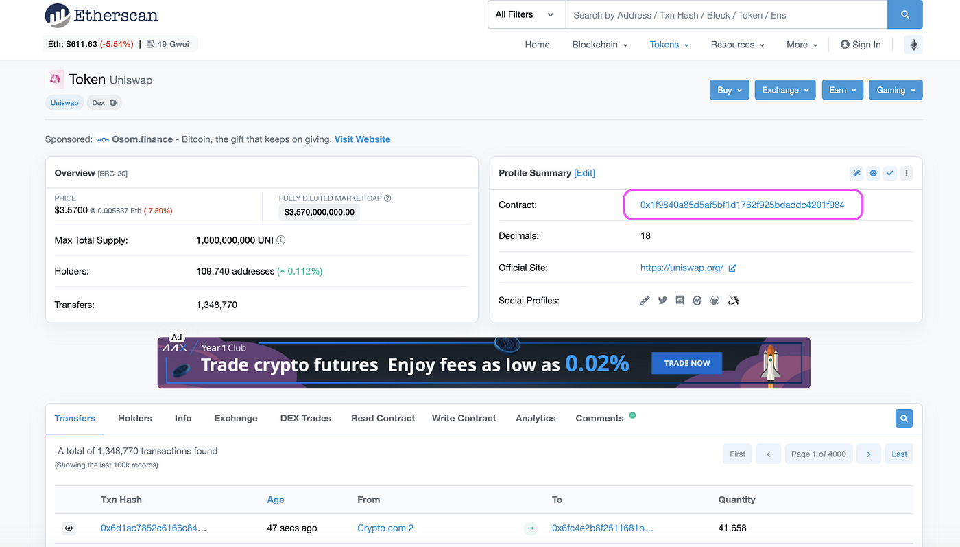Expand the Tokens menu

669,45
